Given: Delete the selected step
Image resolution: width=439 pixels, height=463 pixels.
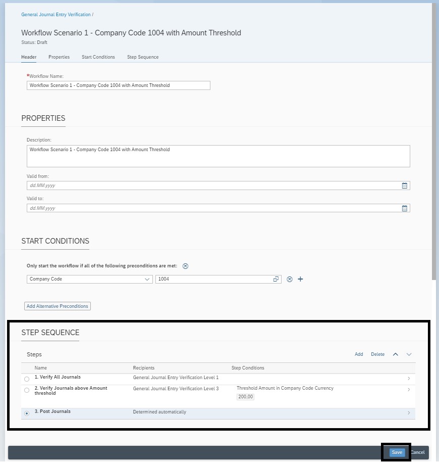Looking at the screenshot, I should [x=377, y=354].
